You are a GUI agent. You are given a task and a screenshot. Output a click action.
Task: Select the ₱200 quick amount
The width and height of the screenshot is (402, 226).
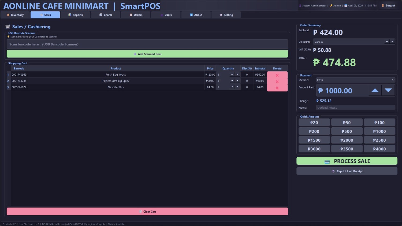314,131
